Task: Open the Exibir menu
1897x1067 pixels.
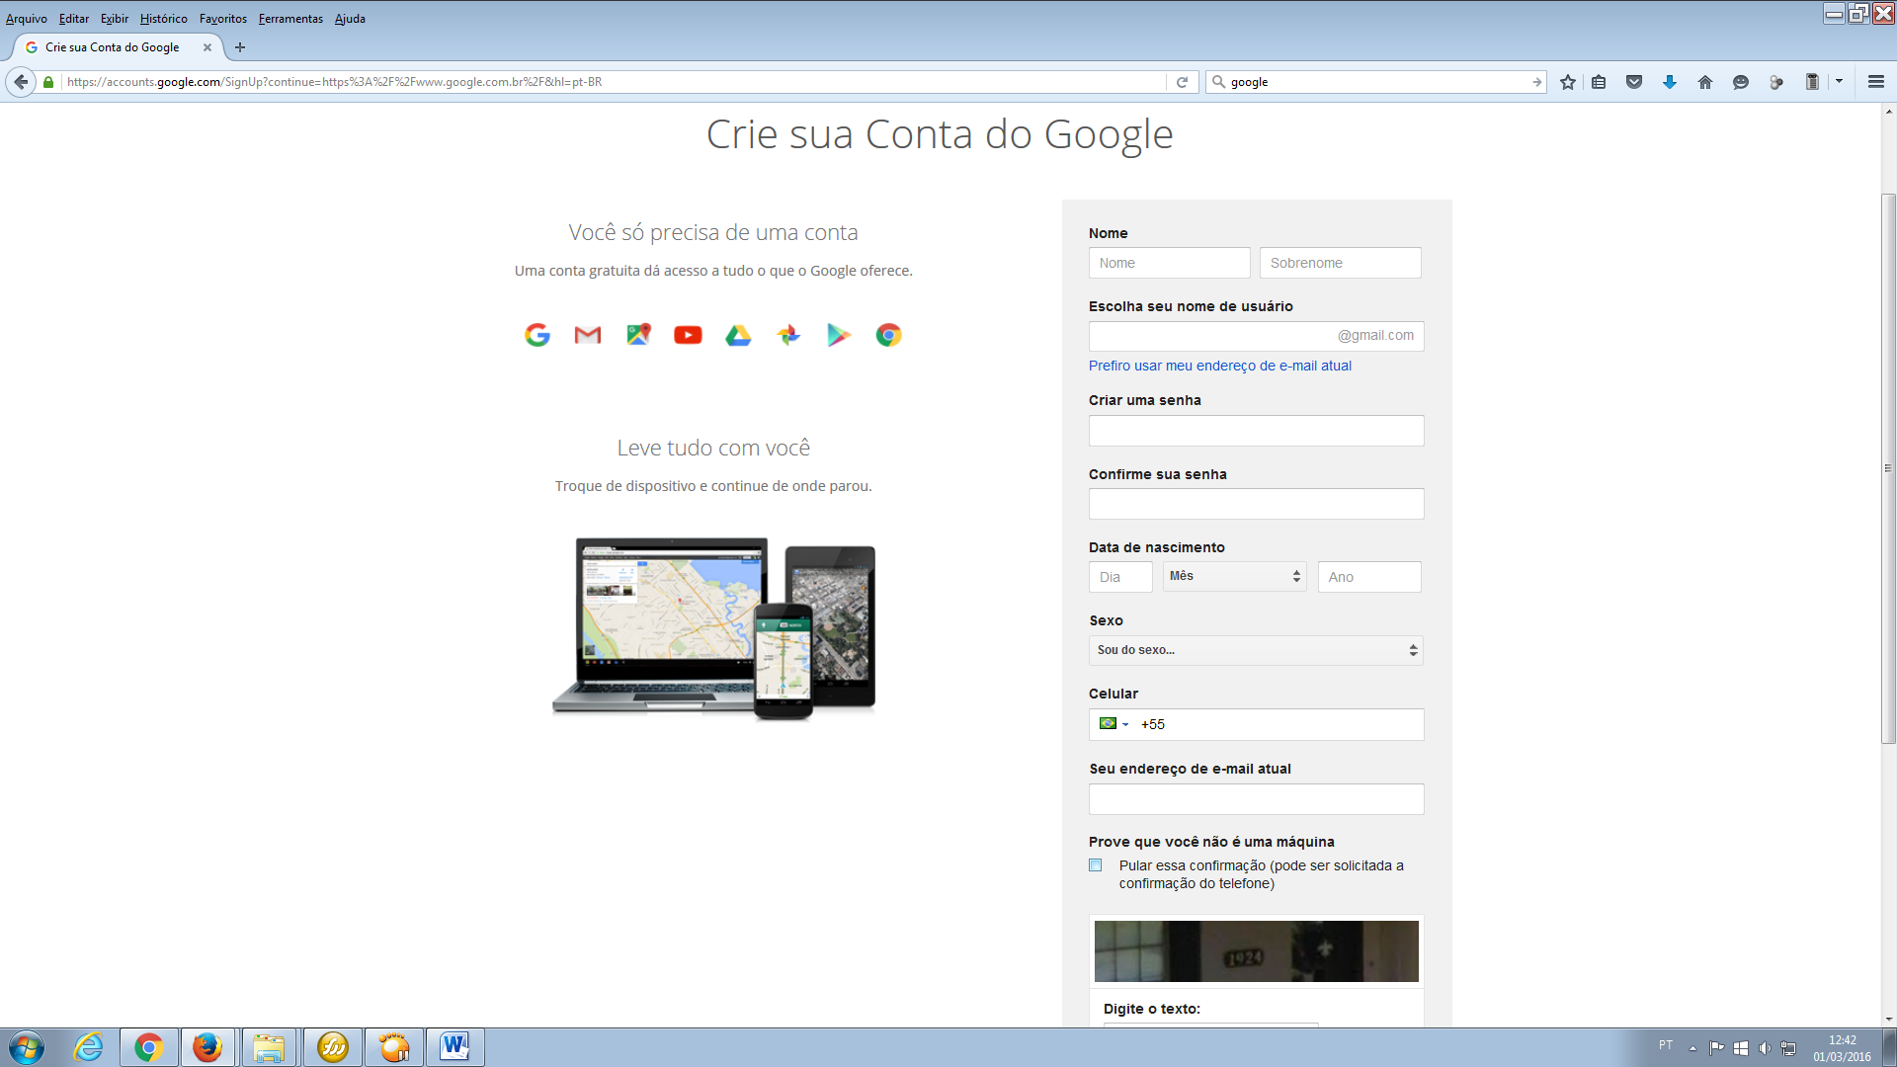Action: pos(115,19)
